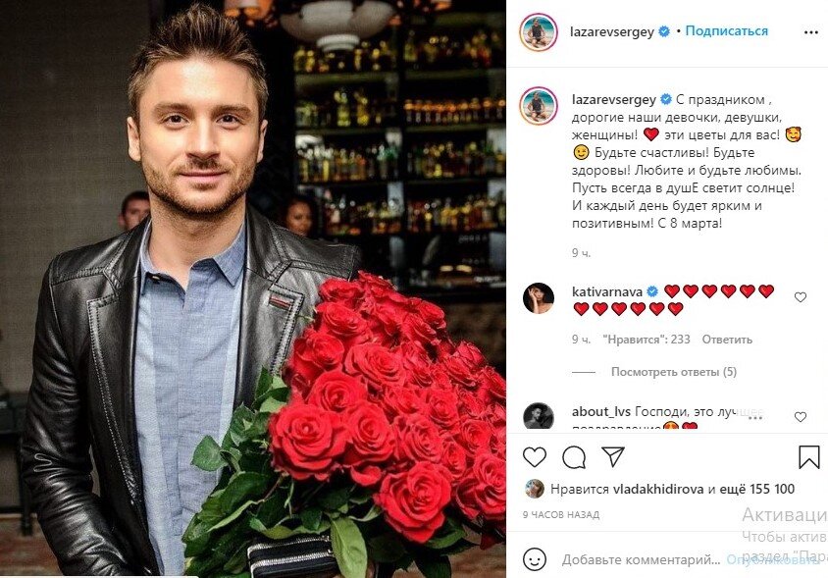This screenshot has height=578, width=828.
Task: Like the about_lvs comment
Action: pos(800,417)
